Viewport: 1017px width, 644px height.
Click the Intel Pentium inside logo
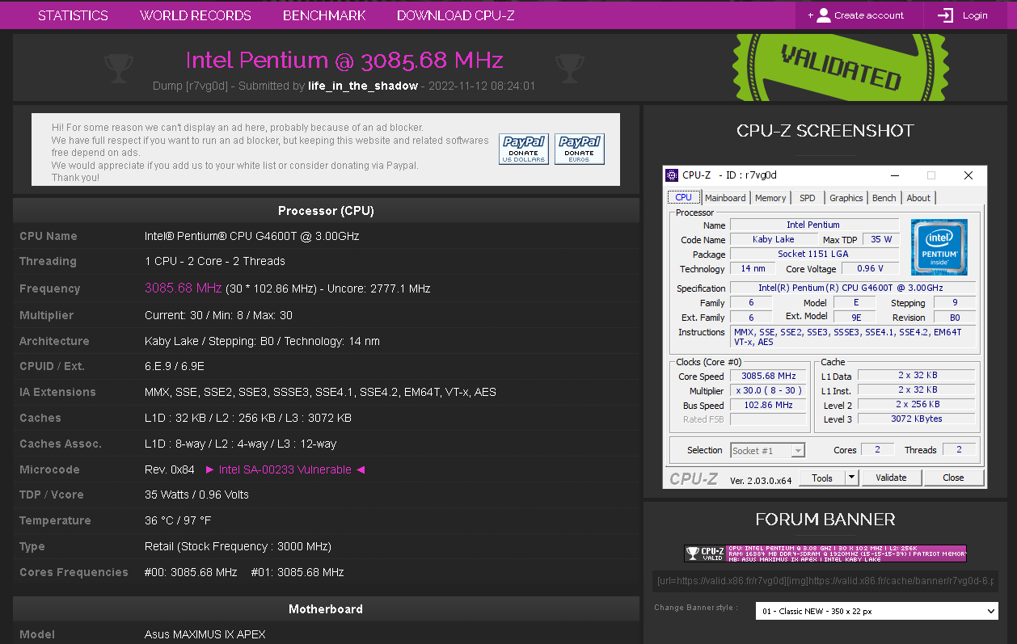[939, 247]
